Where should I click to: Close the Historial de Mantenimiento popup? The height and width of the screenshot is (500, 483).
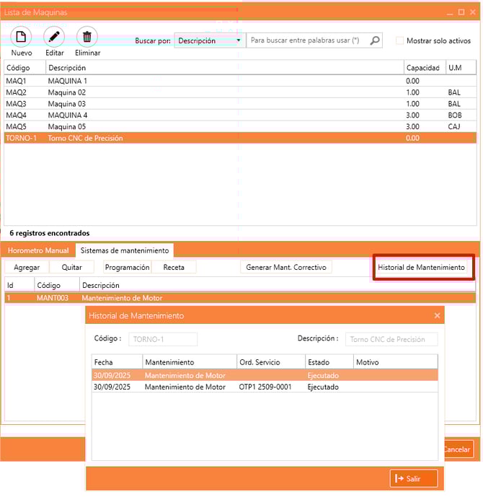437,315
